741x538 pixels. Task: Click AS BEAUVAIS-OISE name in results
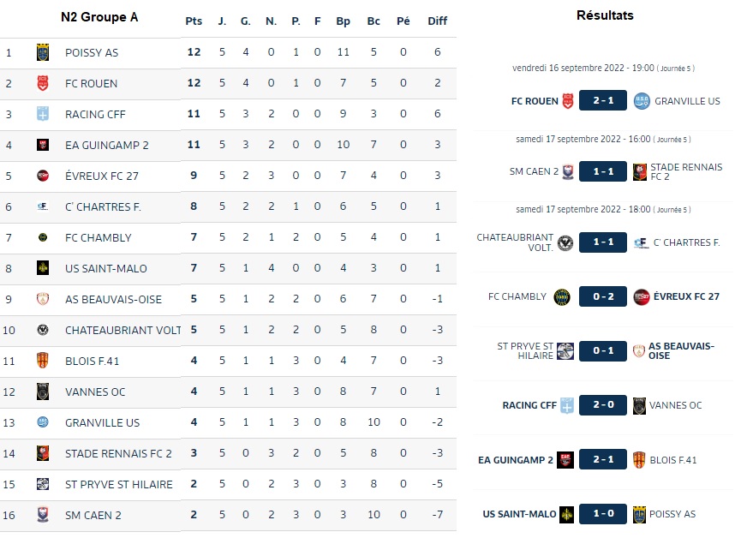pos(681,350)
